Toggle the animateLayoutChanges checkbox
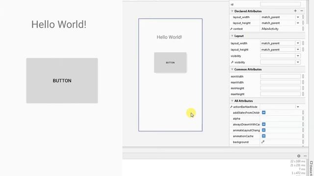314x176 pixels. pyautogui.click(x=264, y=130)
